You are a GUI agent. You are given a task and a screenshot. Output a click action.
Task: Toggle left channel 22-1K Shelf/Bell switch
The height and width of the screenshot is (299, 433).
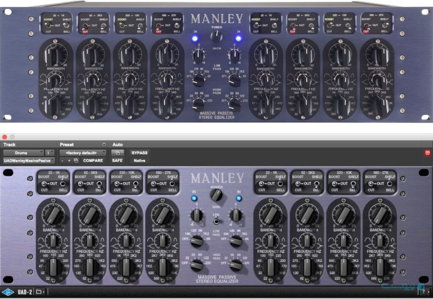point(63,183)
